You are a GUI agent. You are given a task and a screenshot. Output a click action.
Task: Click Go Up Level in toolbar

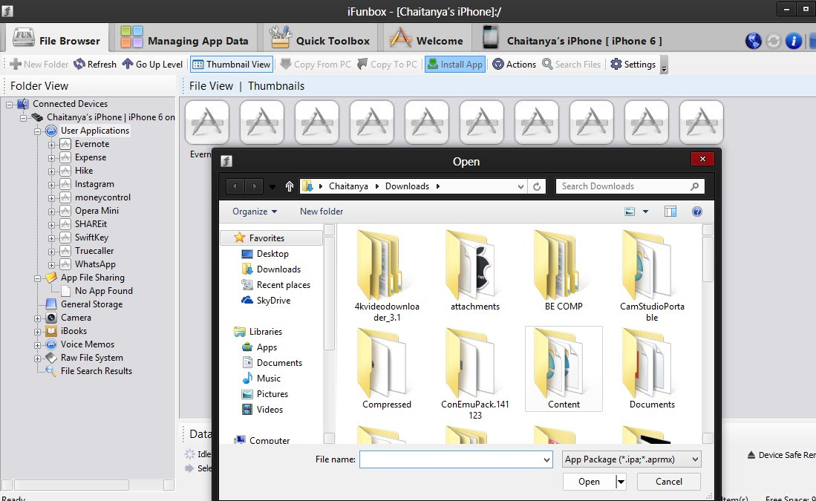point(152,65)
